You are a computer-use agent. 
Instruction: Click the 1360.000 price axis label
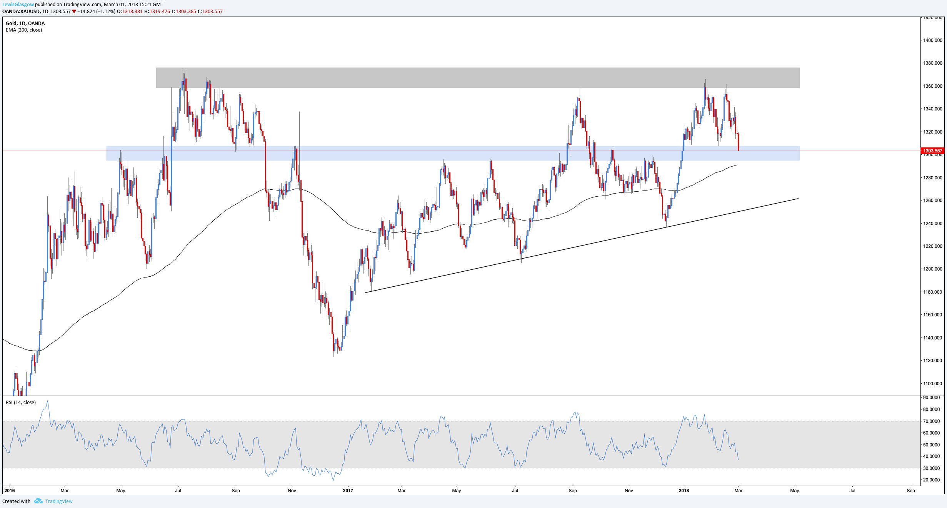pyautogui.click(x=933, y=86)
